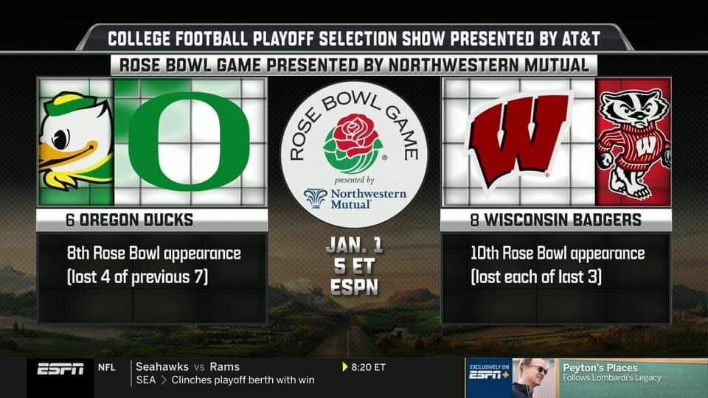The height and width of the screenshot is (398, 708).
Task: Click the ESPN logo in ticker
Action: (x=60, y=371)
